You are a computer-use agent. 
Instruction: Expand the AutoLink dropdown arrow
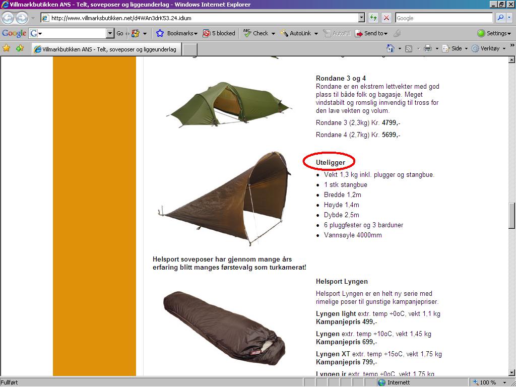316,34
